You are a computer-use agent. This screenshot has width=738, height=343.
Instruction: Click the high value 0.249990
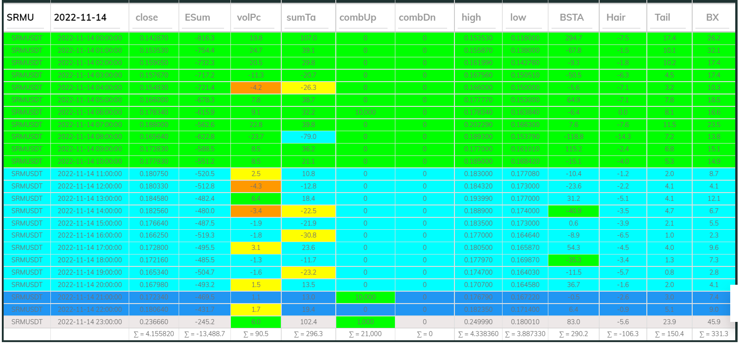point(478,322)
